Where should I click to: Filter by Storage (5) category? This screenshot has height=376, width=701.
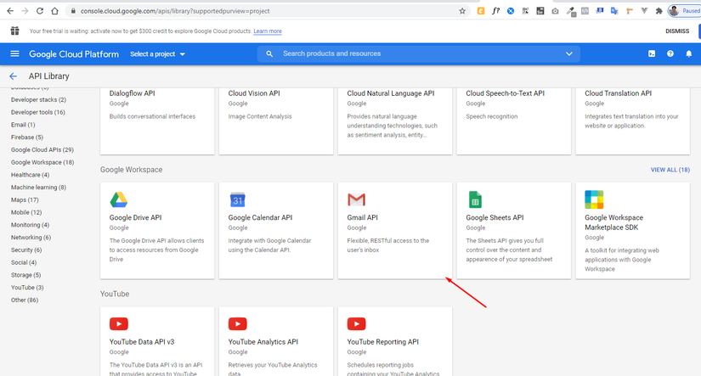26,275
